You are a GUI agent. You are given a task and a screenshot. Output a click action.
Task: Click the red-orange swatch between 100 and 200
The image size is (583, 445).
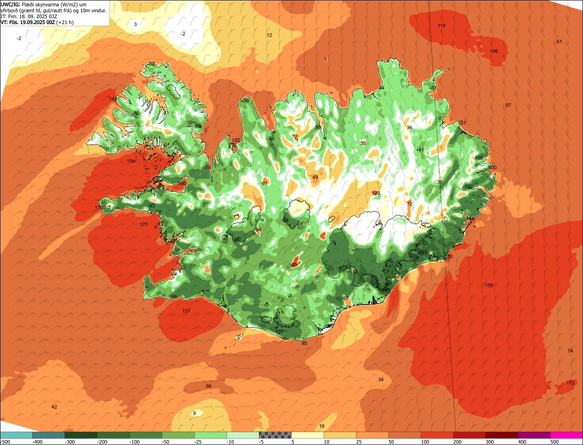pos(437,435)
